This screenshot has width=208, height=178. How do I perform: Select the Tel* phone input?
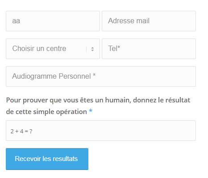point(149,49)
